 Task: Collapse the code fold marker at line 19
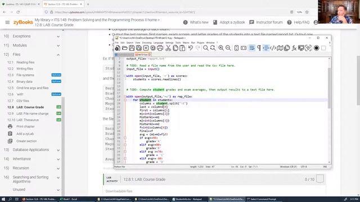point(125,100)
